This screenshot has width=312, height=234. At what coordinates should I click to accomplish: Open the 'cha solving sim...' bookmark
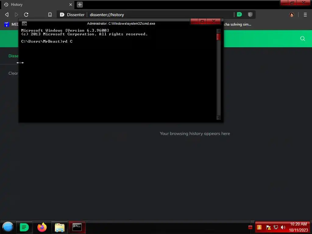pos(238,24)
